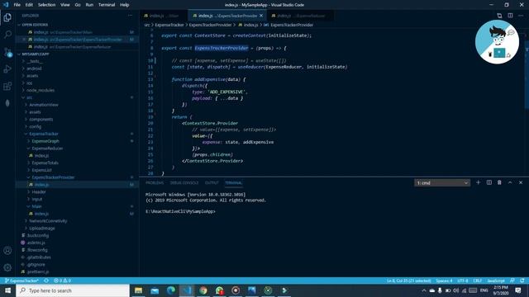Click JavaScript language mode in status bar
This screenshot has height=297, width=529.
pos(496,280)
